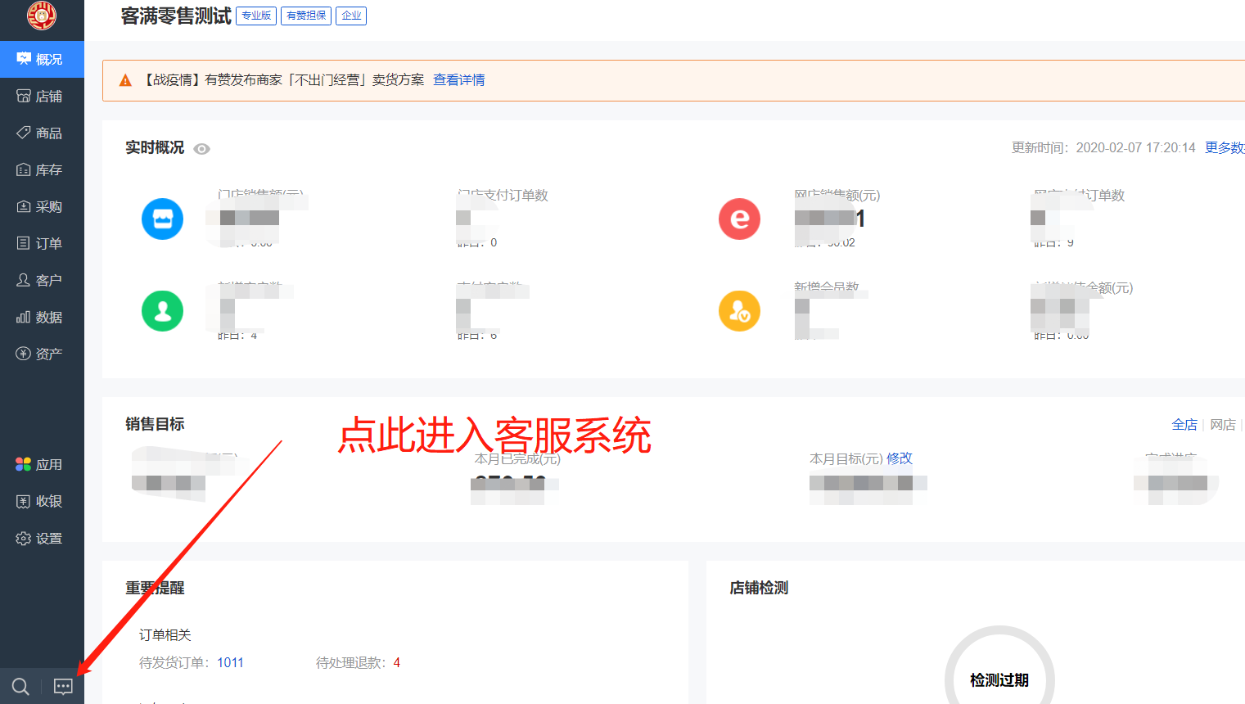Click the orange warning triangle icon
The height and width of the screenshot is (704, 1245).
click(x=125, y=80)
